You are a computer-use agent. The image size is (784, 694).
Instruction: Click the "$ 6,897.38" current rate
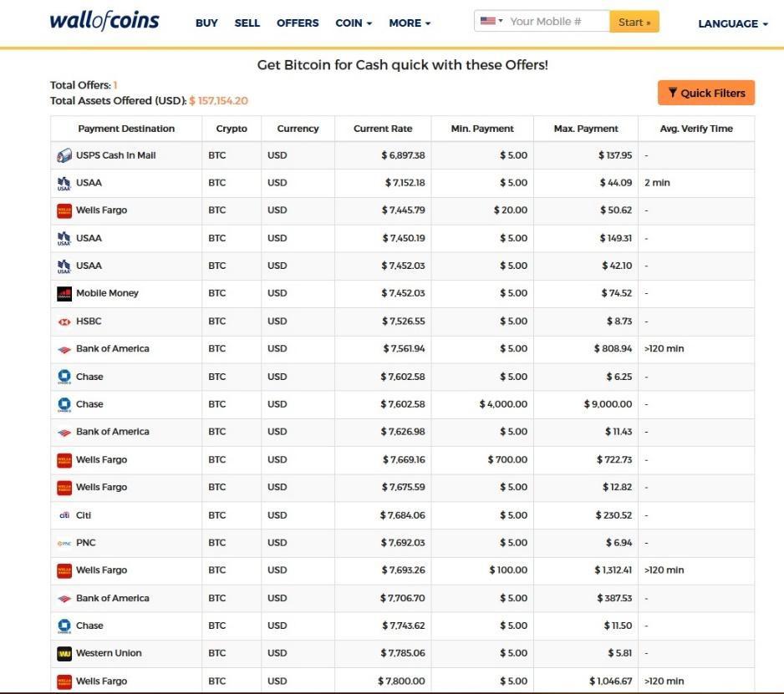click(x=403, y=155)
